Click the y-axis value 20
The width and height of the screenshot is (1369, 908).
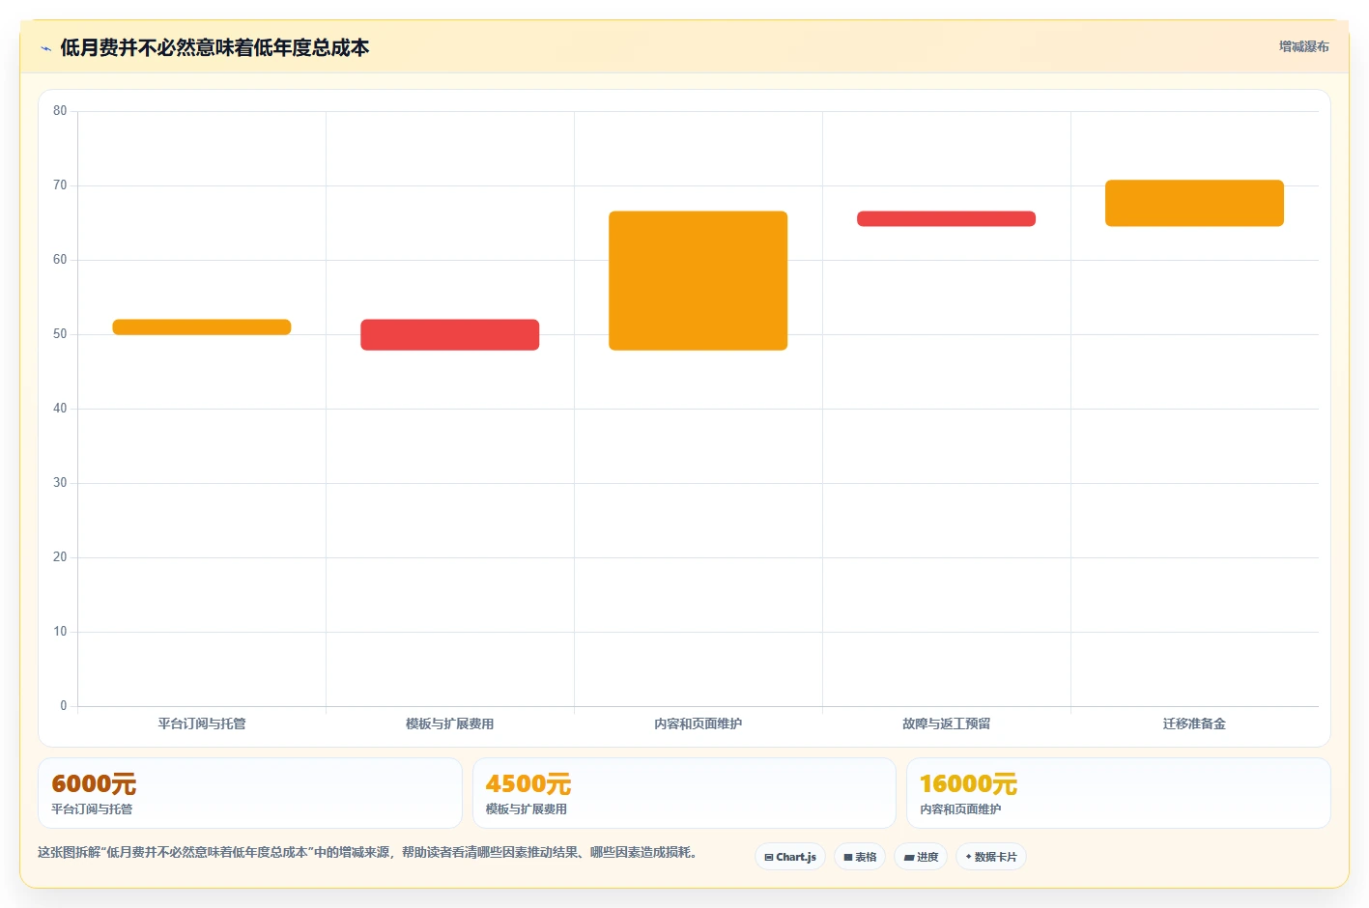tap(60, 557)
